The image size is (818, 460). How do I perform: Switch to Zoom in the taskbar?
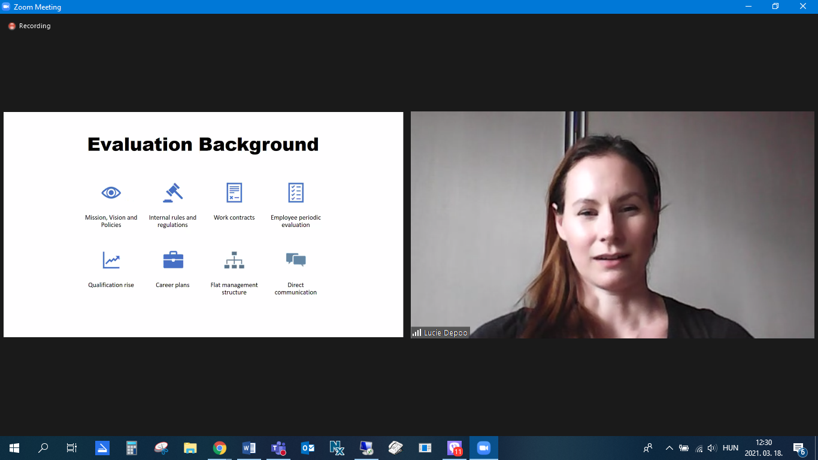coord(483,448)
